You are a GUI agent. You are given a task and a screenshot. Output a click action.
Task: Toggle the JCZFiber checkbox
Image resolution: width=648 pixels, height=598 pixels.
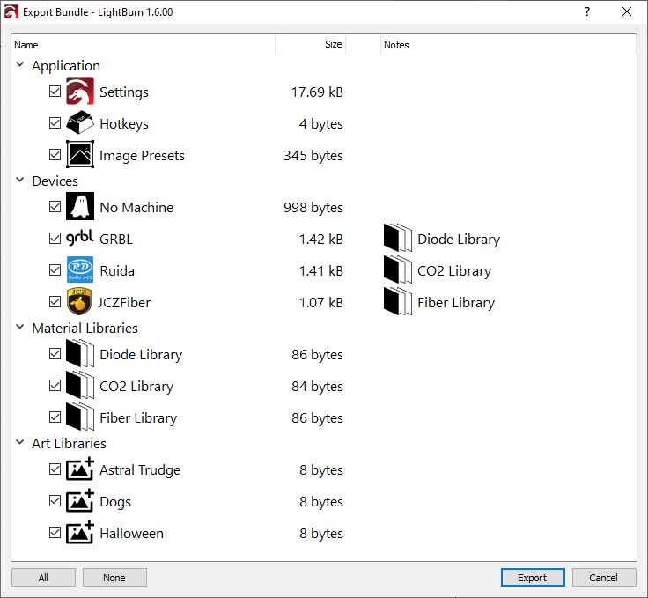(x=55, y=302)
